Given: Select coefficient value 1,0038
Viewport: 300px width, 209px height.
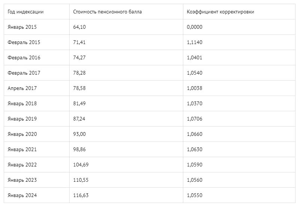Looking at the screenshot, I should click(195, 88).
